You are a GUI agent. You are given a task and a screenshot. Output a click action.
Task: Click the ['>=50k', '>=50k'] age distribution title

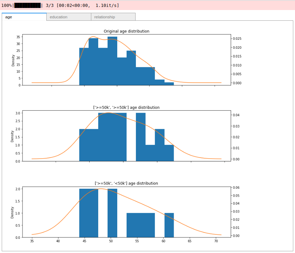pyautogui.click(x=127, y=107)
